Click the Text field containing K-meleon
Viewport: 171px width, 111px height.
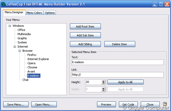(x=118, y=62)
